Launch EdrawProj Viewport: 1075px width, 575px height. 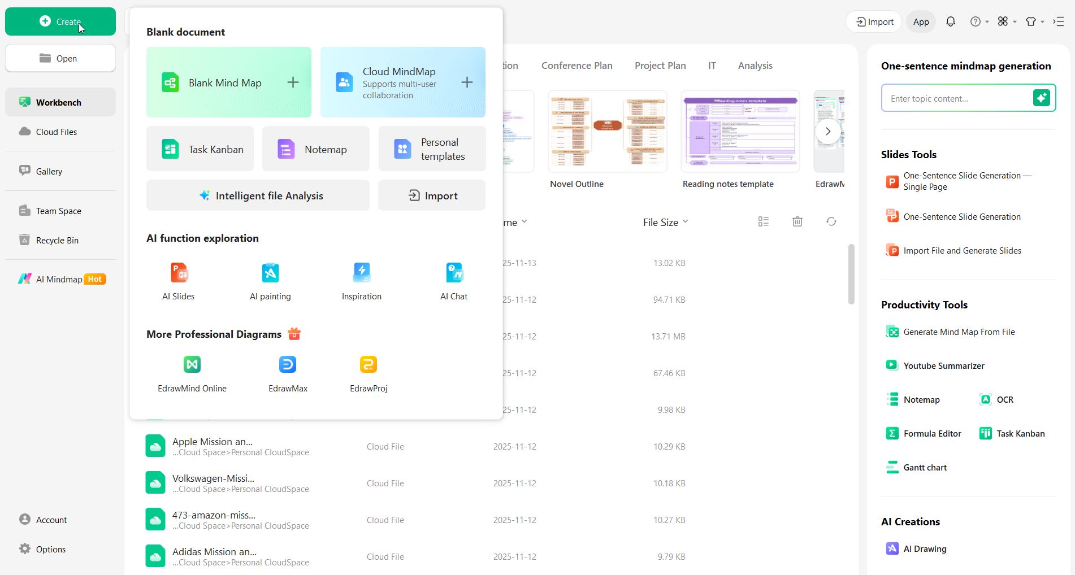tap(368, 373)
